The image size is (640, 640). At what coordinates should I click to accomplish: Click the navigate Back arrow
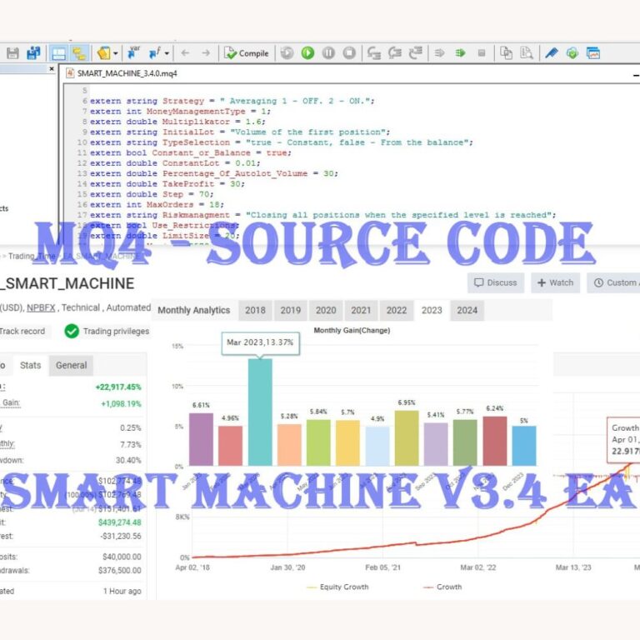click(185, 53)
